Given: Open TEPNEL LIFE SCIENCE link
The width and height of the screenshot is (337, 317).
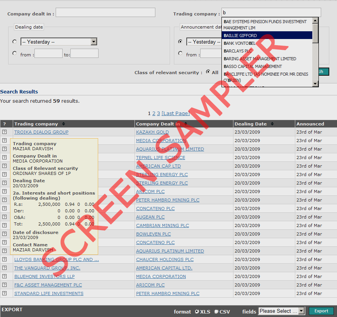Looking at the screenshot, I should 160,158.
